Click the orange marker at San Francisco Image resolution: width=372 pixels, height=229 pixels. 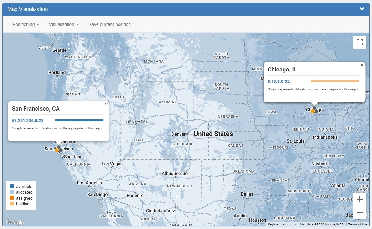point(57,150)
